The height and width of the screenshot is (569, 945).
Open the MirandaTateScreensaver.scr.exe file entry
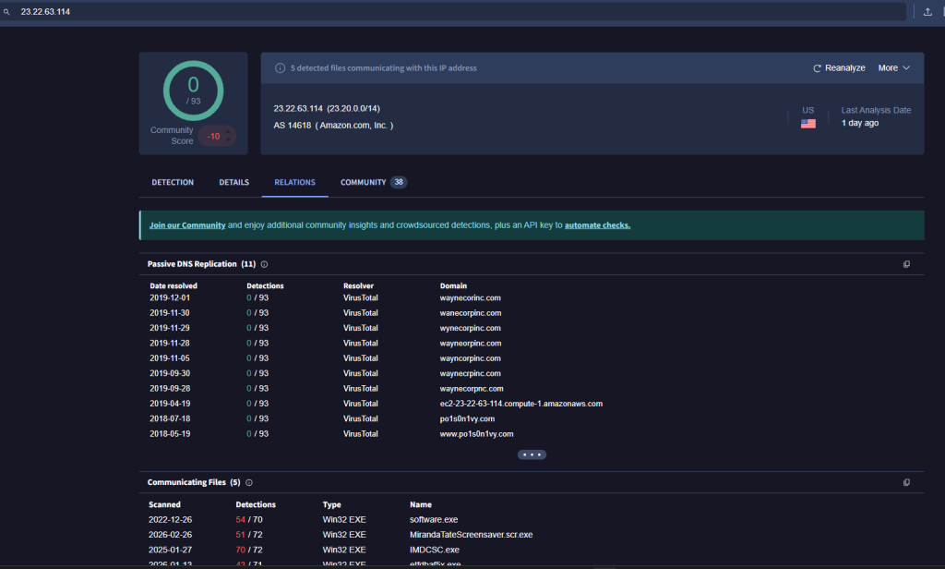(471, 535)
